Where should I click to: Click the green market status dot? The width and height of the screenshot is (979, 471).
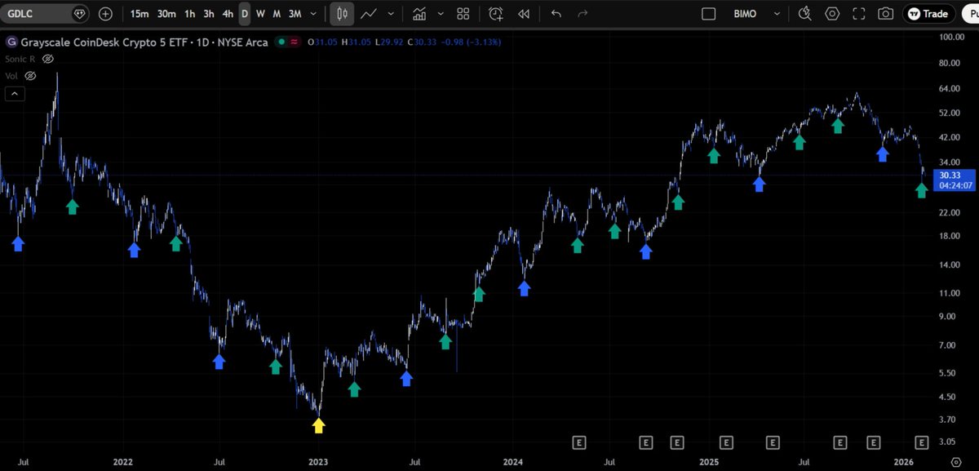pos(281,42)
